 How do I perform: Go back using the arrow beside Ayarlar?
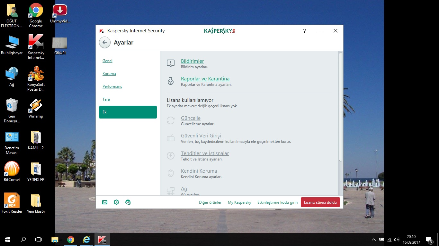[x=105, y=42]
